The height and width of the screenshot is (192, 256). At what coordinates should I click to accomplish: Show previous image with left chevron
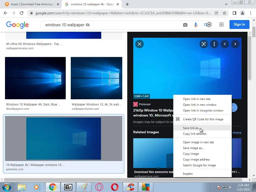(225, 44)
